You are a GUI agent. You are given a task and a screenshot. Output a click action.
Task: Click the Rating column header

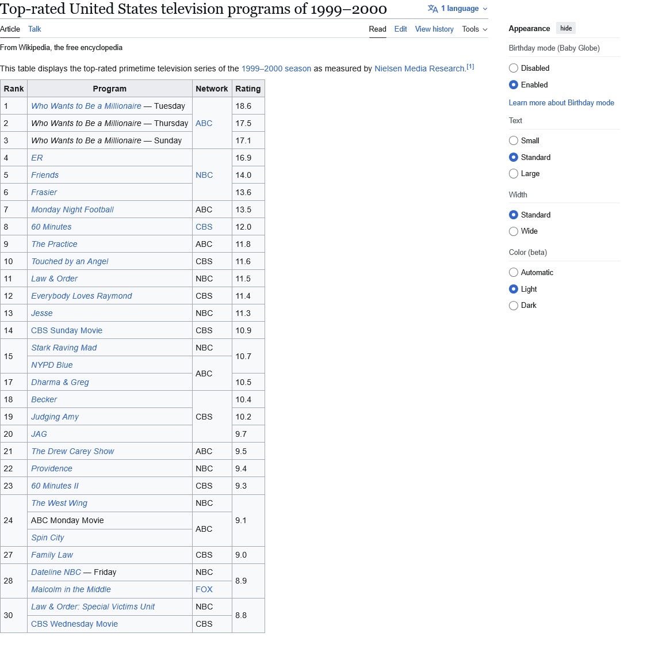248,89
